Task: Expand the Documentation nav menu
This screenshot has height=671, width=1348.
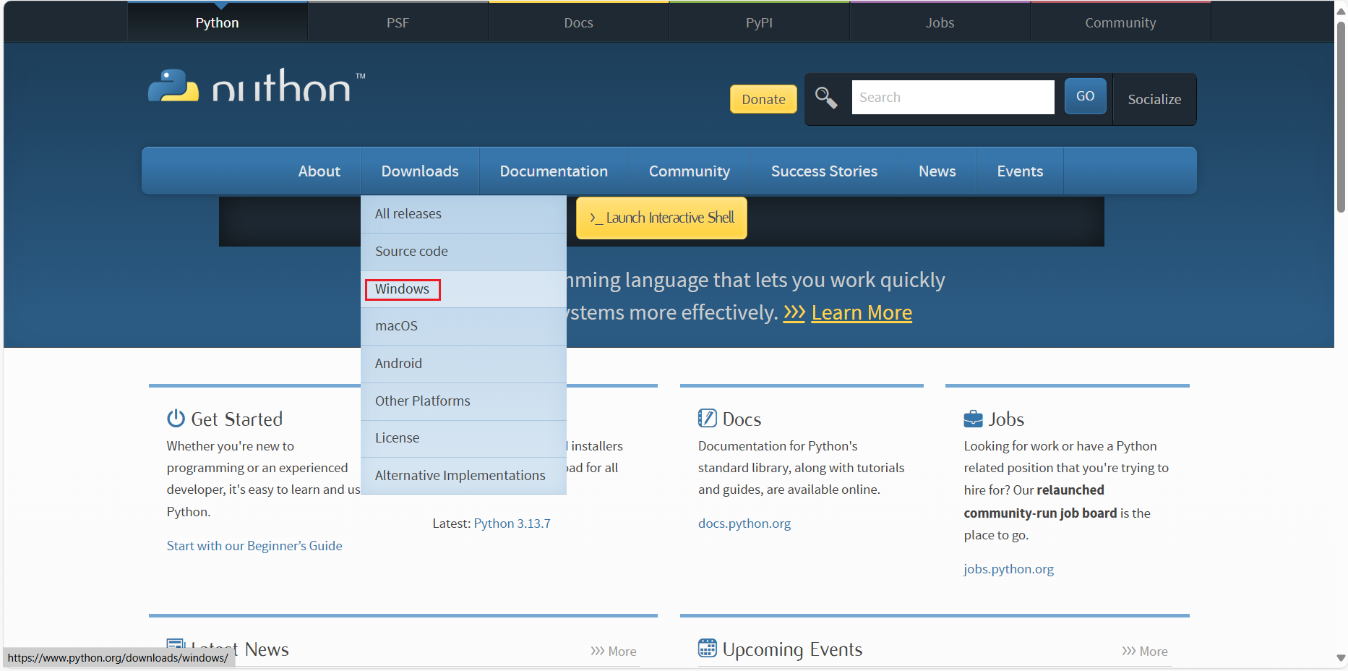Action: pyautogui.click(x=553, y=171)
